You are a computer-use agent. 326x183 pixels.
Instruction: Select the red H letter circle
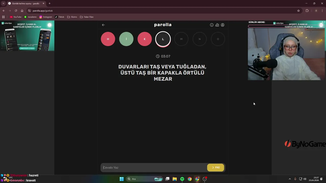pos(108,39)
